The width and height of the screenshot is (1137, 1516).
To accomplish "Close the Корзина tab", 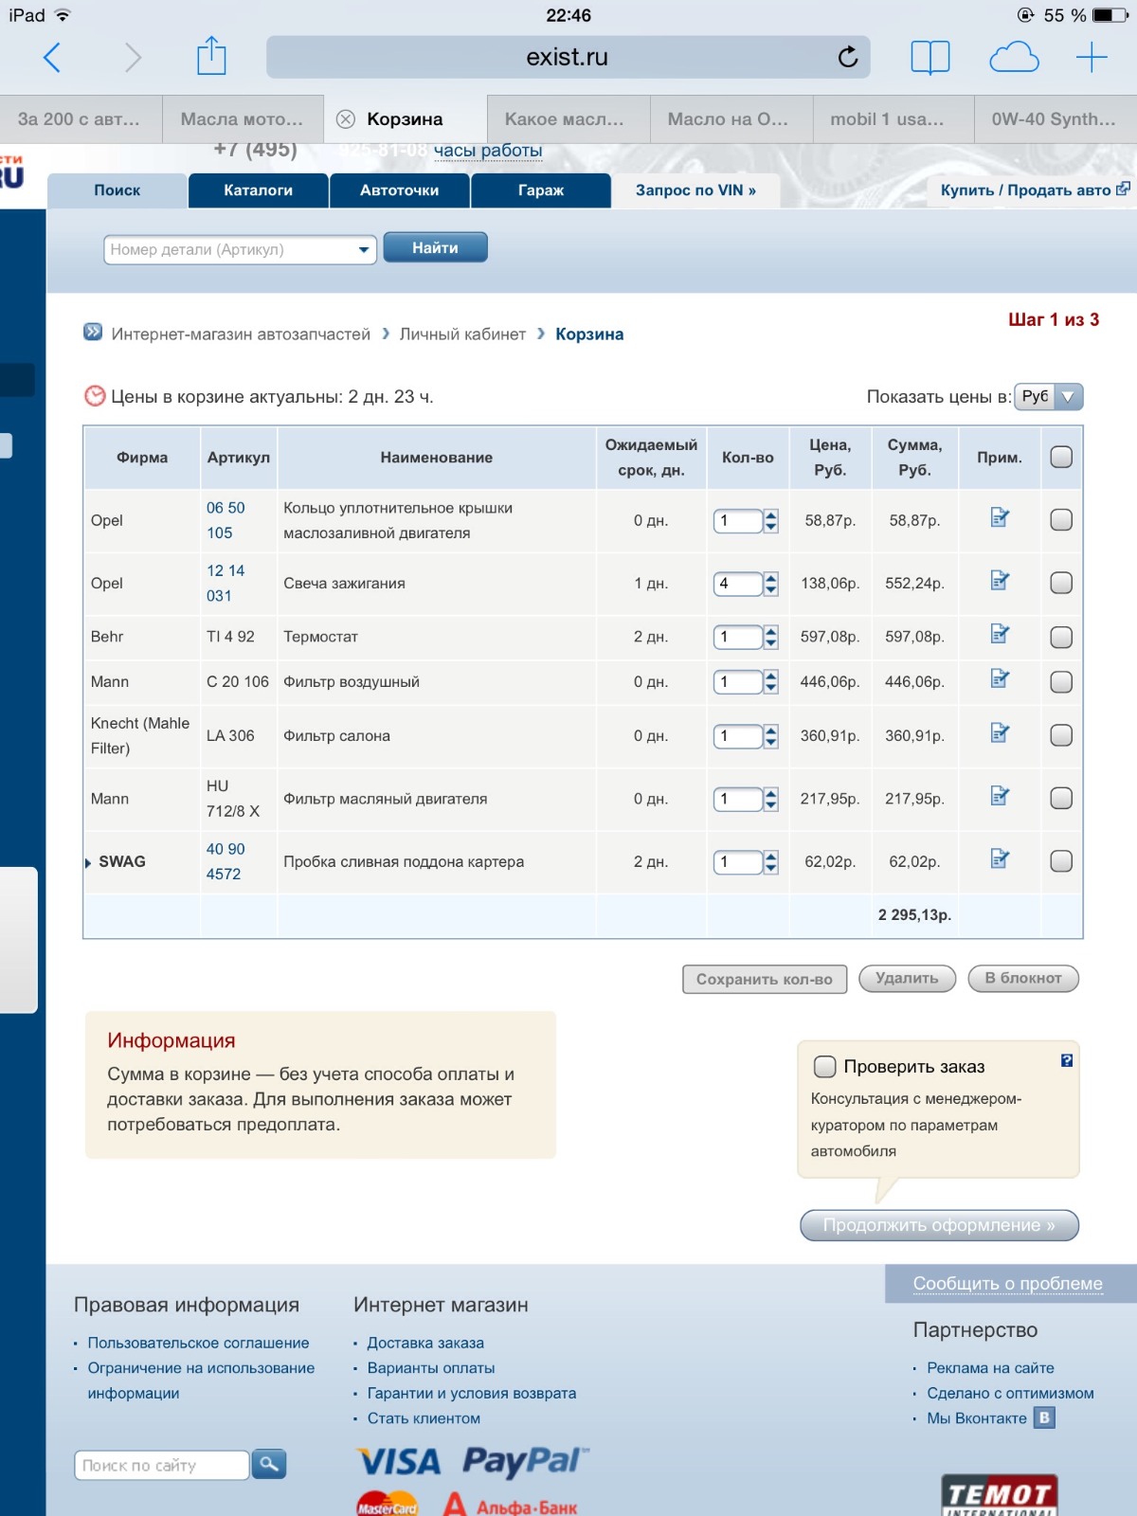I will tap(346, 119).
